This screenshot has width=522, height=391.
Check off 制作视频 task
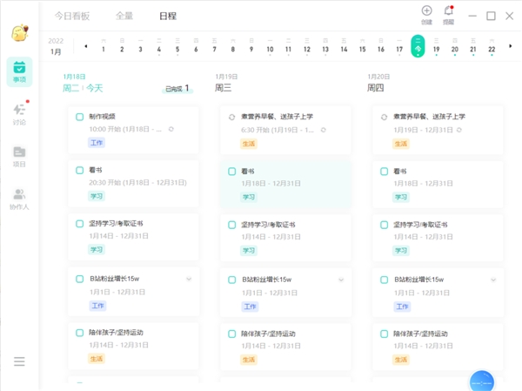pyautogui.click(x=79, y=117)
